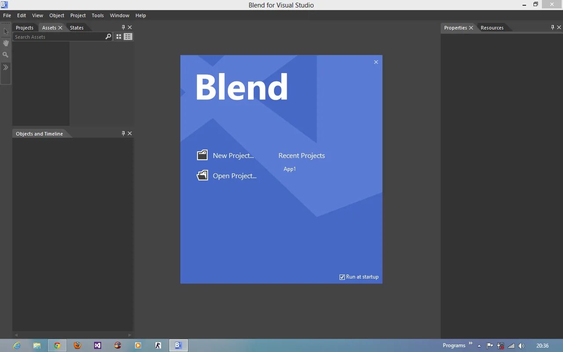Close the Objects and Timeline panel
Screen dimensions: 563x352
pyautogui.click(x=130, y=133)
